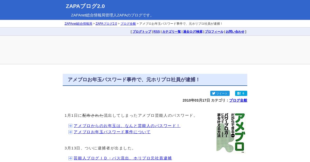
Task: Click the text 3月13日、ついに逮捕者が出ました。
Action: point(100,148)
